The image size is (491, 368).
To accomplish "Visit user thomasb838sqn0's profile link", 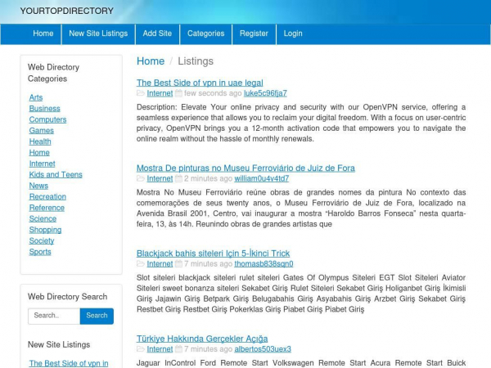I will click(264, 264).
